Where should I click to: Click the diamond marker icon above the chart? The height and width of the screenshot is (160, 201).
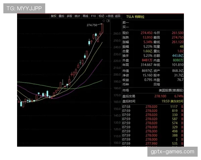[x=104, y=21]
